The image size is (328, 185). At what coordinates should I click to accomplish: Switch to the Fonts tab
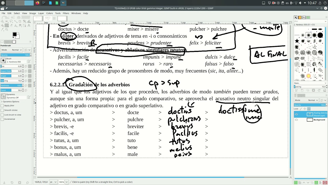(x=304, y=17)
